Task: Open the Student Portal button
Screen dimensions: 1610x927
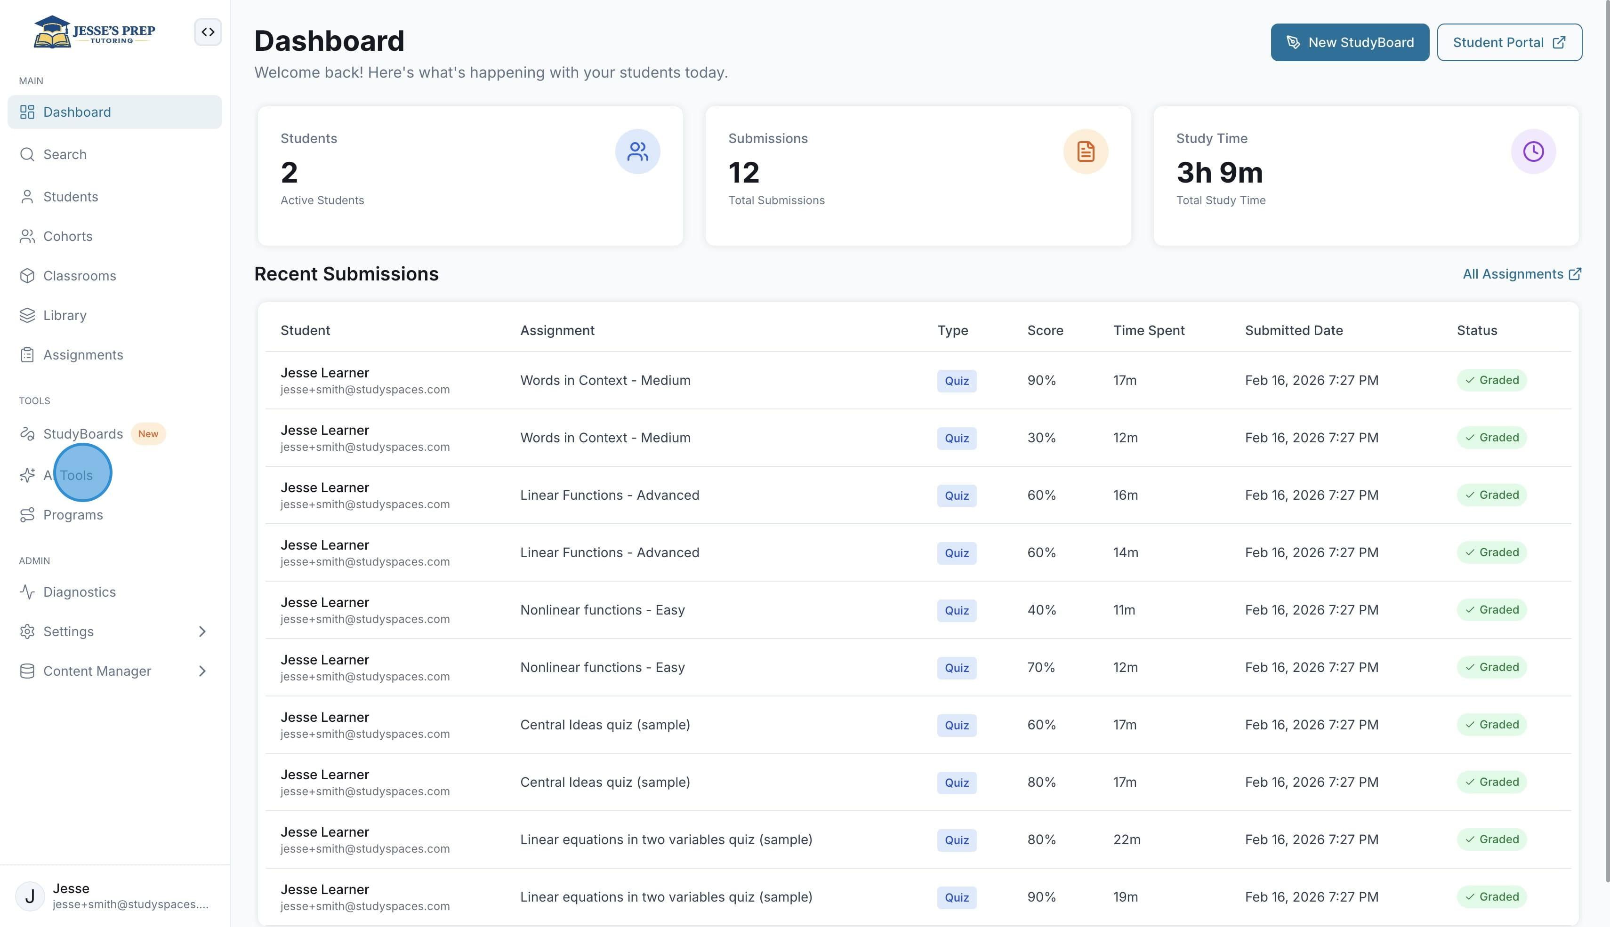Action: click(x=1509, y=43)
